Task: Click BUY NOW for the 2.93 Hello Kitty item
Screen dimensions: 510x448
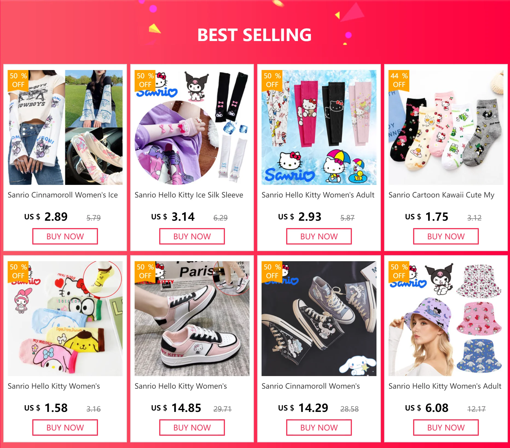Action: click(319, 236)
